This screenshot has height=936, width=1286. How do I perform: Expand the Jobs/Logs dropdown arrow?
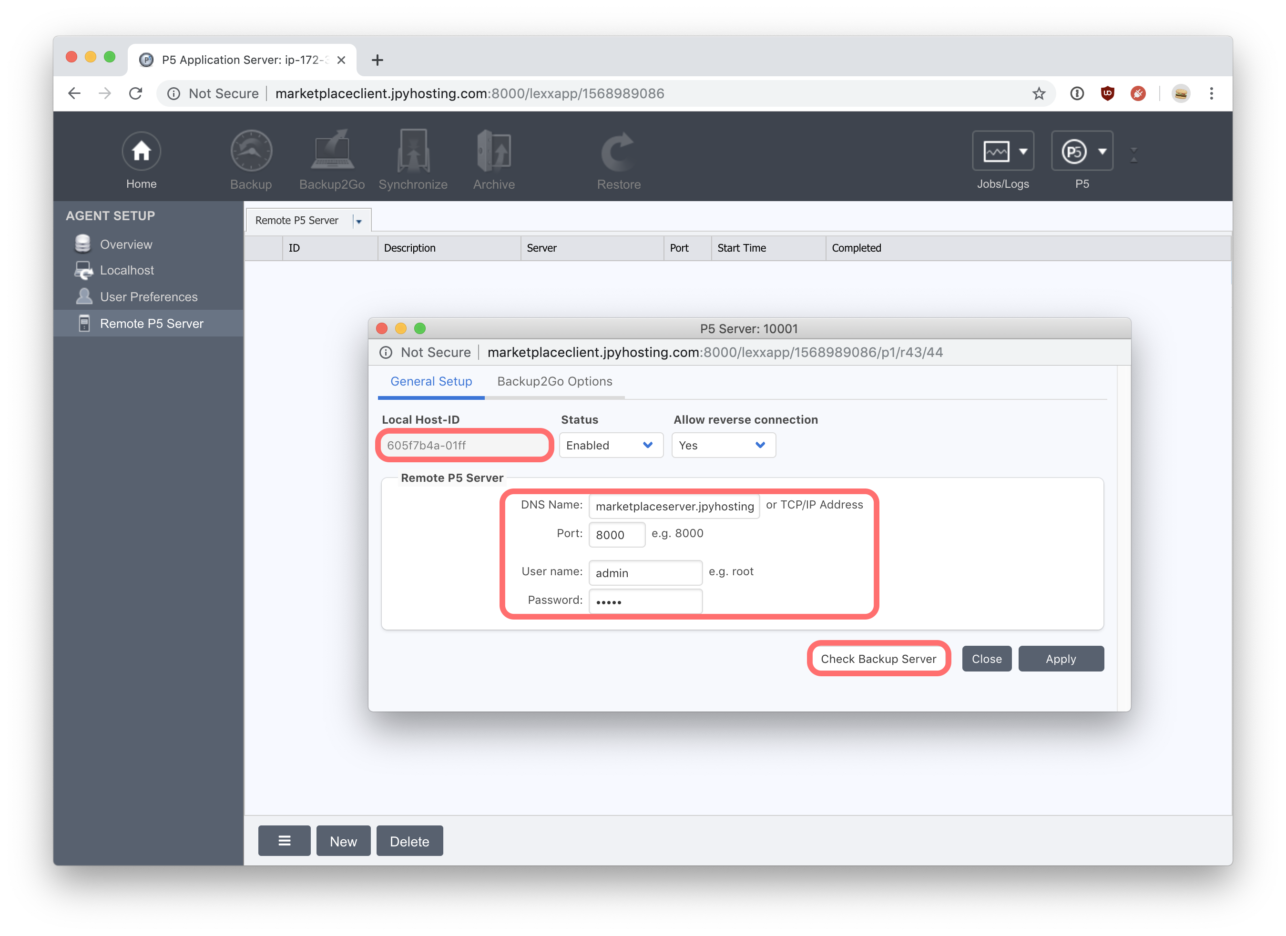point(1023,152)
